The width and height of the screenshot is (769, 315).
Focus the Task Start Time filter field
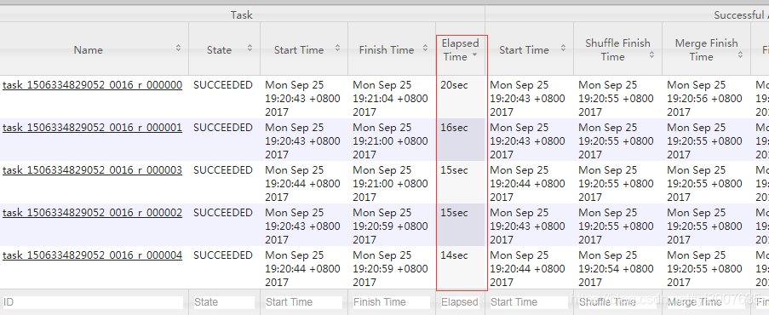click(x=303, y=302)
